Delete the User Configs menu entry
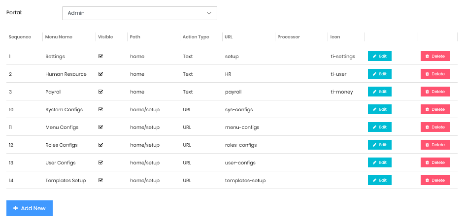 (435, 162)
